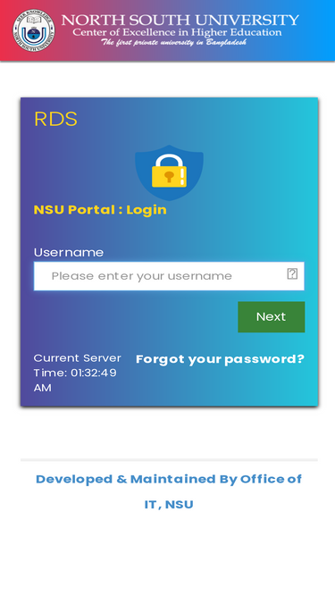This screenshot has width=335, height=596.
Task: Click the NSU Portal : Login title
Action: click(x=100, y=210)
